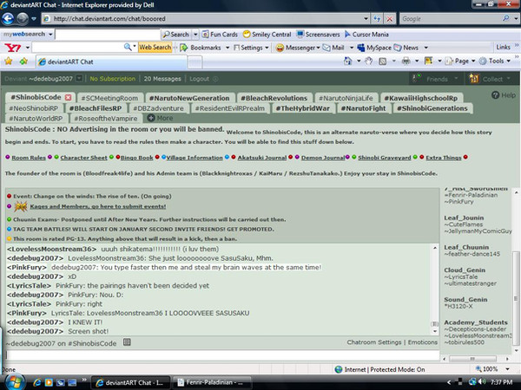Open Smiley Central toolbar item

(267, 34)
